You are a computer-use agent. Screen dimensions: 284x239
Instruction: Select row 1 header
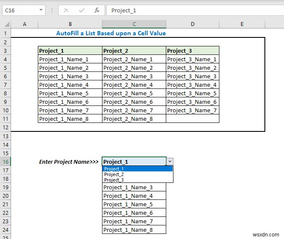coord(6,33)
